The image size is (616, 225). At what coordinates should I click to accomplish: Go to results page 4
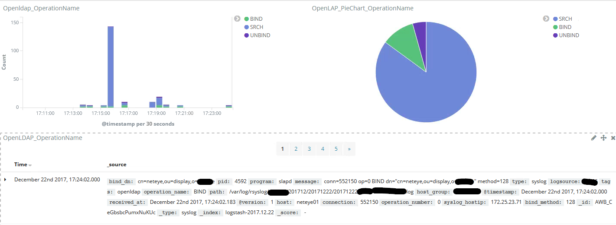pyautogui.click(x=323, y=149)
